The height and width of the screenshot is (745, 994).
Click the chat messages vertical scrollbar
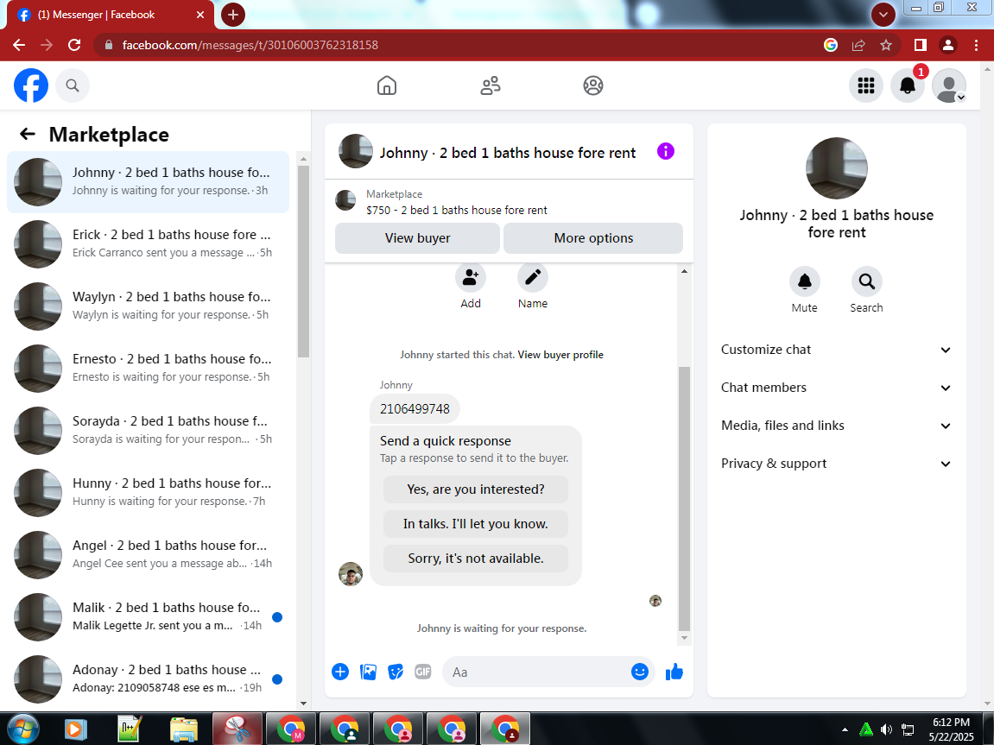pos(684,499)
